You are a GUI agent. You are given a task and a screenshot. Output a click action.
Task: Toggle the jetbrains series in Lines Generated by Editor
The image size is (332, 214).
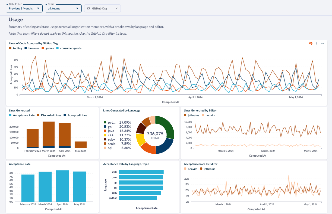pyautogui.click(x=185, y=115)
